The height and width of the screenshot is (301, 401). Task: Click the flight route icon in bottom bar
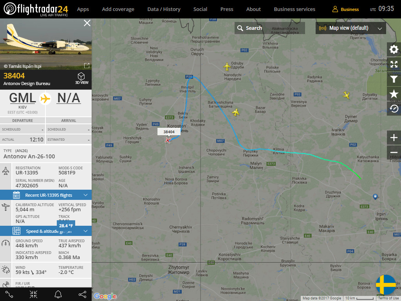(9, 294)
